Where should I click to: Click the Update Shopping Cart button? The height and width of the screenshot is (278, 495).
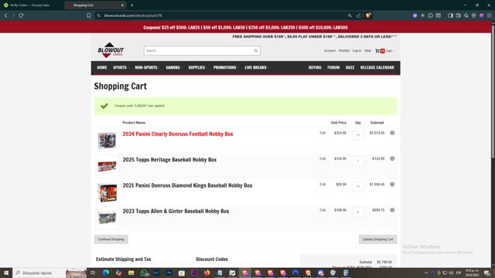point(378,239)
